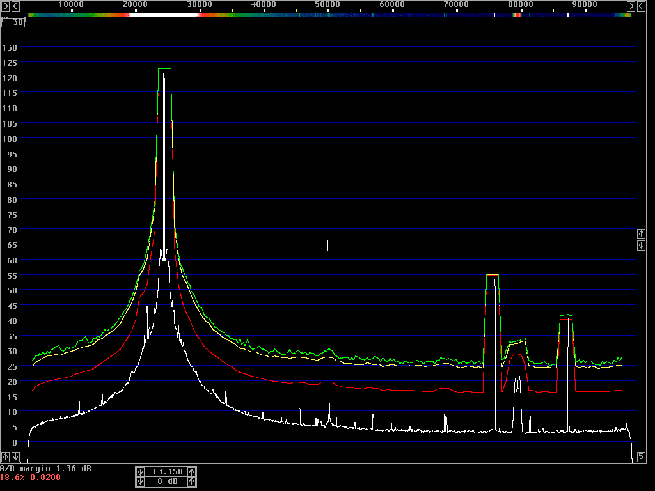Viewport: 655px width, 491px height.
Task: Click the A/D margin 1.36 dB readout
Action: (x=45, y=469)
